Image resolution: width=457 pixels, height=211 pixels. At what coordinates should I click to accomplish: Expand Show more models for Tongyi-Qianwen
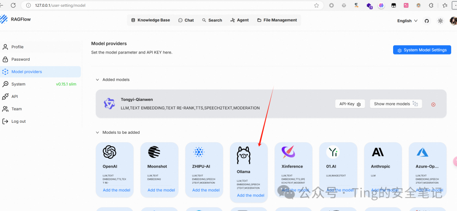click(396, 104)
